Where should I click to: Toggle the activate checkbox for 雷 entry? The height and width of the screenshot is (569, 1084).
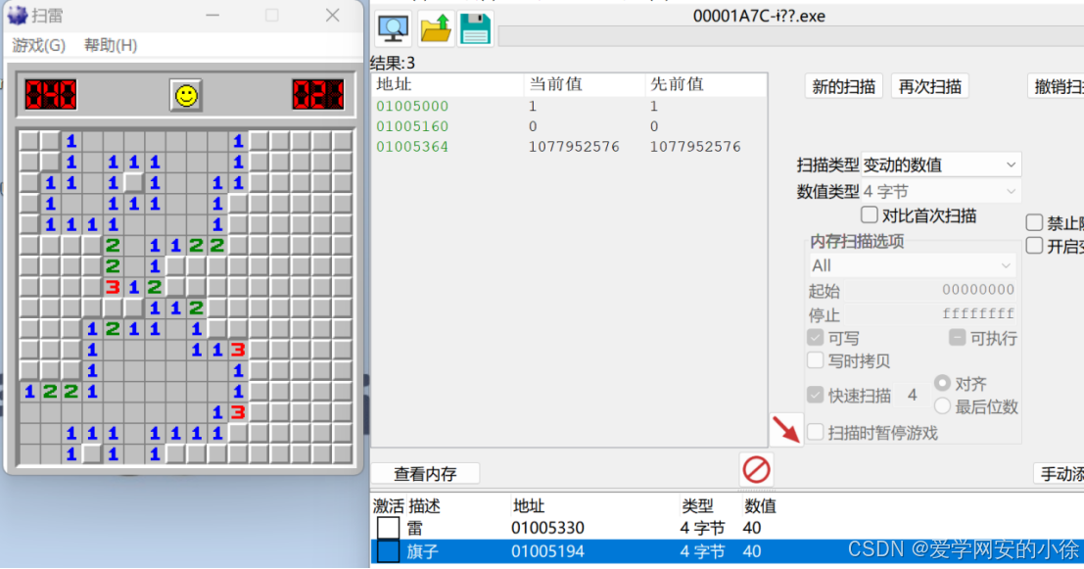click(x=388, y=528)
